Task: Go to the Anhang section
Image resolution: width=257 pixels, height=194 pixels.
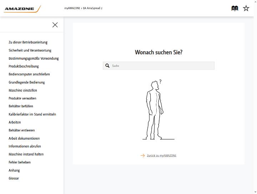Action: click(x=14, y=170)
